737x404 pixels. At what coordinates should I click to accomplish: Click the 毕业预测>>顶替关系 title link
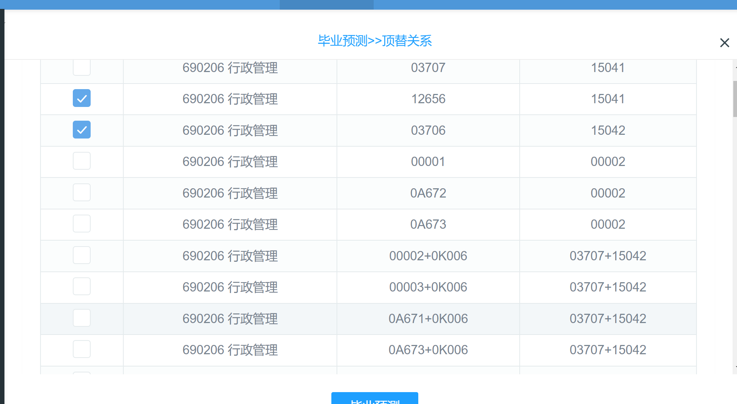pyautogui.click(x=375, y=41)
